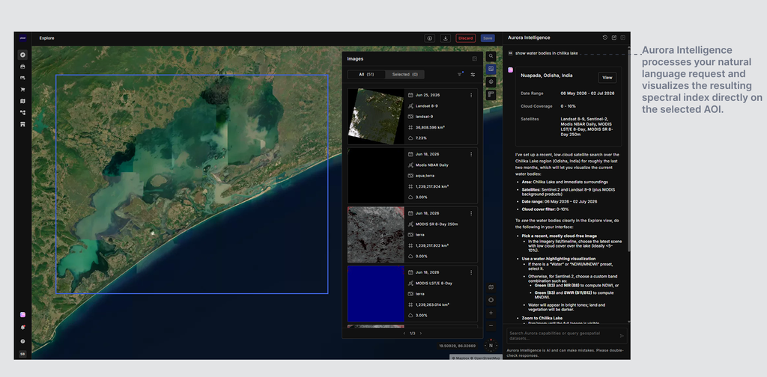Open the shopping cart in the sidebar
Image resolution: width=767 pixels, height=377 pixels.
[22, 89]
